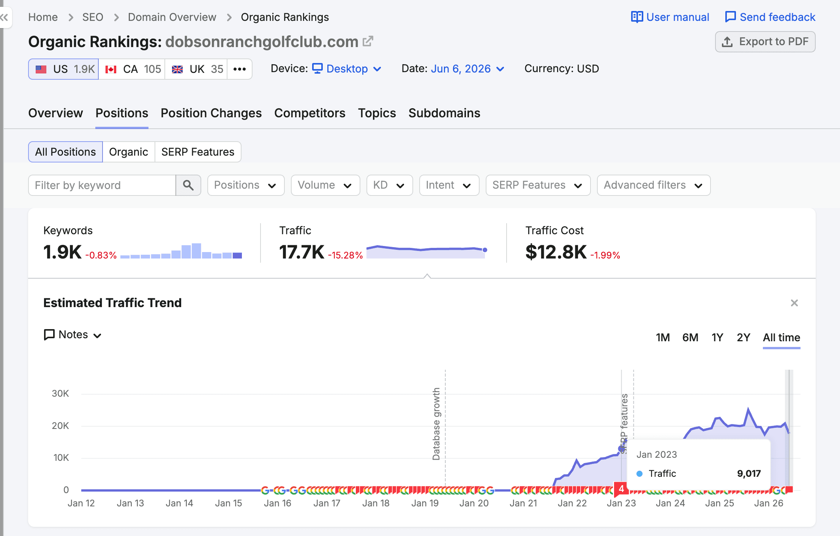
Task: Open the Subdomains tab
Action: (444, 113)
